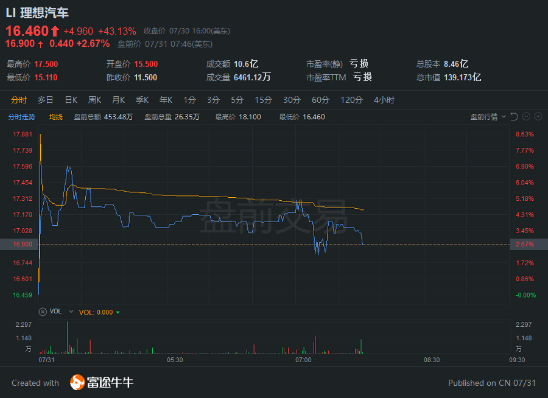
Task: Select the 5分 interval tab
Action: tap(237, 100)
